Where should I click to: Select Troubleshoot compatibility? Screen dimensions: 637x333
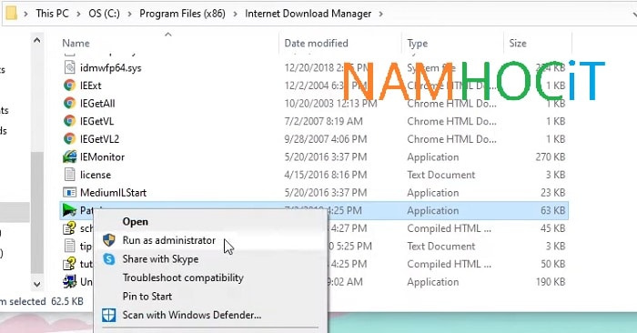click(x=183, y=277)
